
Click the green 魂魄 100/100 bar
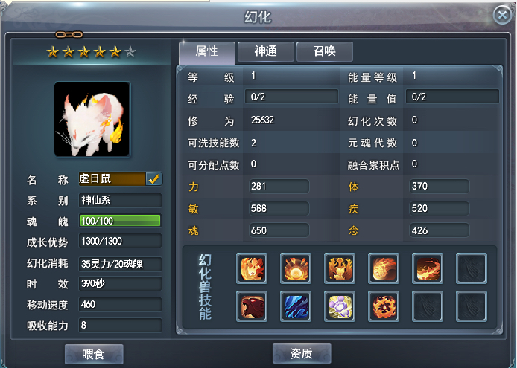tap(120, 221)
